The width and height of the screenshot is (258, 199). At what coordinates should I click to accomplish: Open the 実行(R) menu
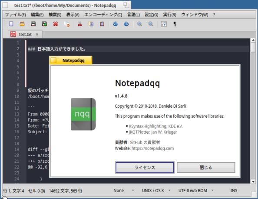[x=170, y=15]
